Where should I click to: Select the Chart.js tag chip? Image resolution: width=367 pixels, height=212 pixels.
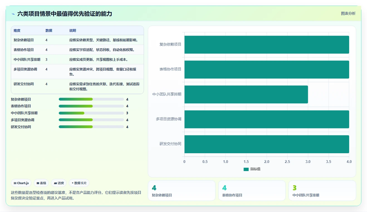coord(21,183)
